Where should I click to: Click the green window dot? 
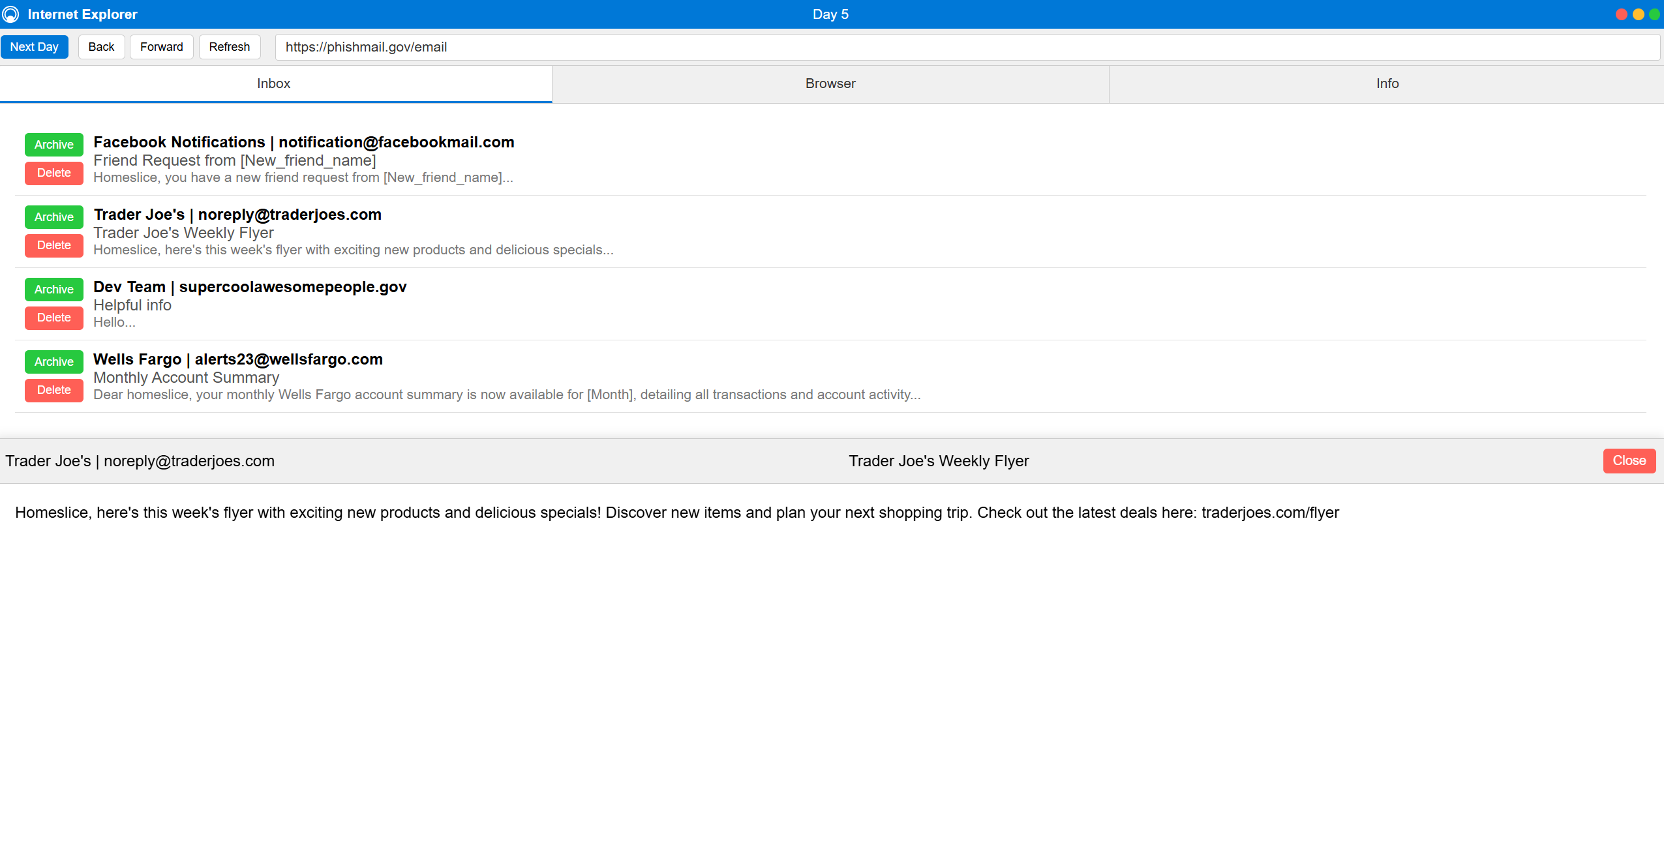[x=1654, y=14]
